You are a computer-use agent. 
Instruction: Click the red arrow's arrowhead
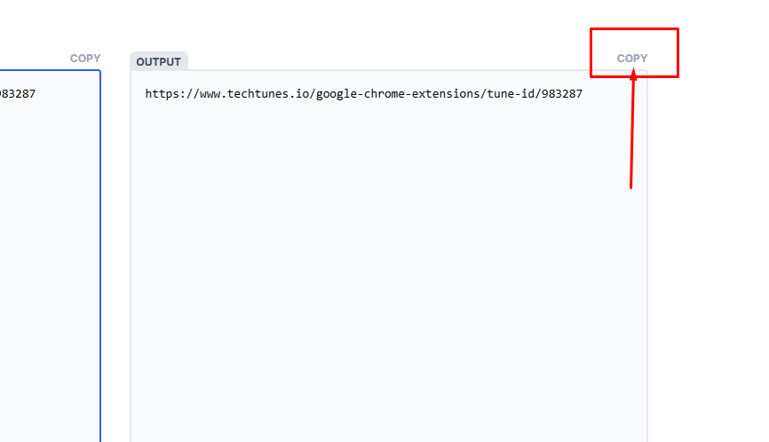(634, 77)
